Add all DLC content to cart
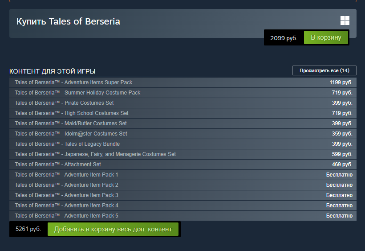The height and width of the screenshot is (251, 365). point(113,229)
